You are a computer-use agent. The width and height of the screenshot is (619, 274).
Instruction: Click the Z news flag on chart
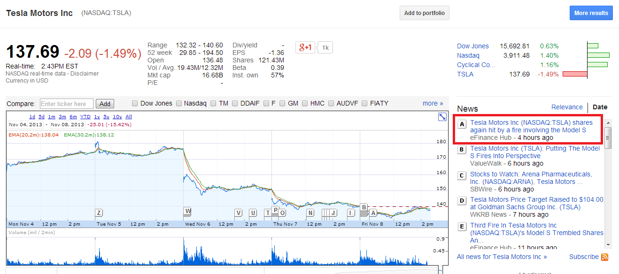(x=99, y=213)
